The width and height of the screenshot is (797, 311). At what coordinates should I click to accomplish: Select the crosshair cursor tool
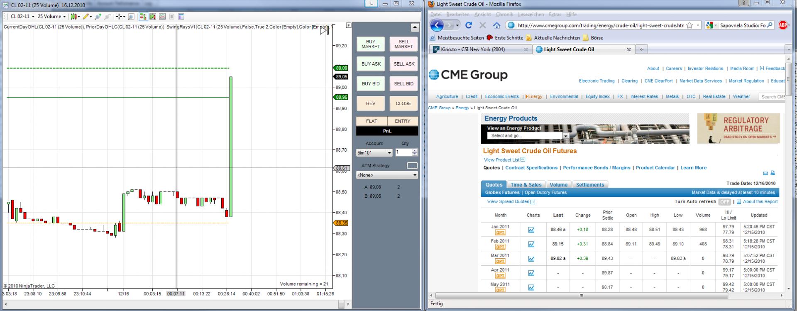120,17
